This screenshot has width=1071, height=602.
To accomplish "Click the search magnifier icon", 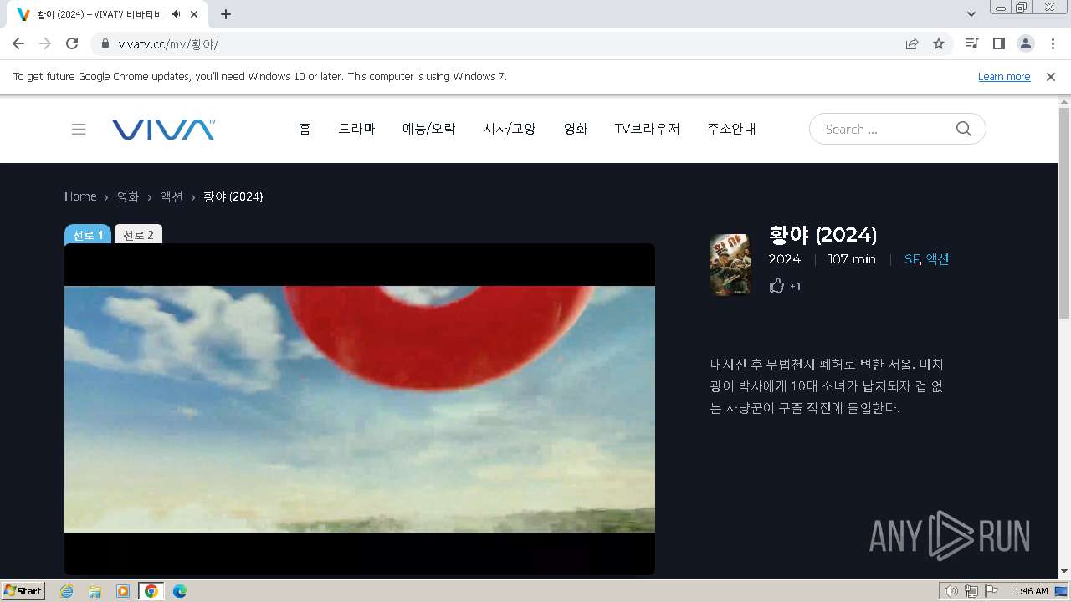I will click(x=964, y=129).
